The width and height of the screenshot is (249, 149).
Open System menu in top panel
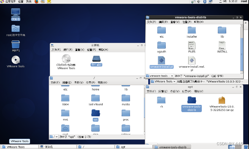point(29,2)
